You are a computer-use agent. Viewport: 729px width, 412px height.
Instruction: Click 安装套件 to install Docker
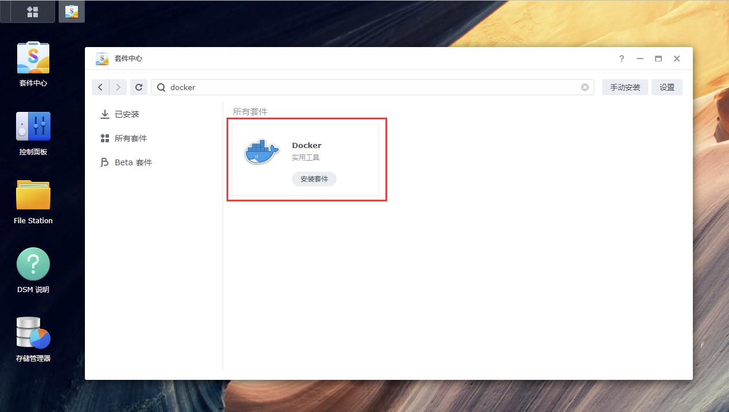click(314, 178)
